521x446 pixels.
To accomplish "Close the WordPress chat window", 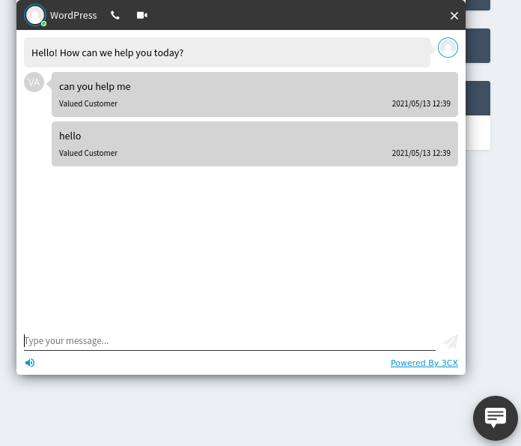I will click(x=454, y=15).
